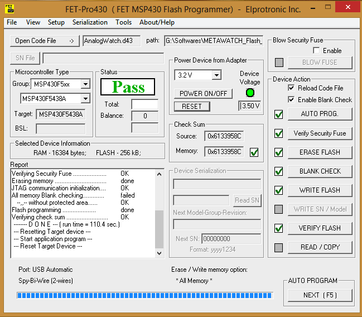362x317 pixels.
Task: Click the BSL field
Action: pyautogui.click(x=61, y=128)
